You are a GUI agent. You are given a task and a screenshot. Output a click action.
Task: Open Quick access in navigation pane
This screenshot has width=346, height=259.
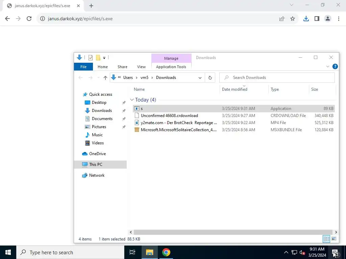pos(100,94)
